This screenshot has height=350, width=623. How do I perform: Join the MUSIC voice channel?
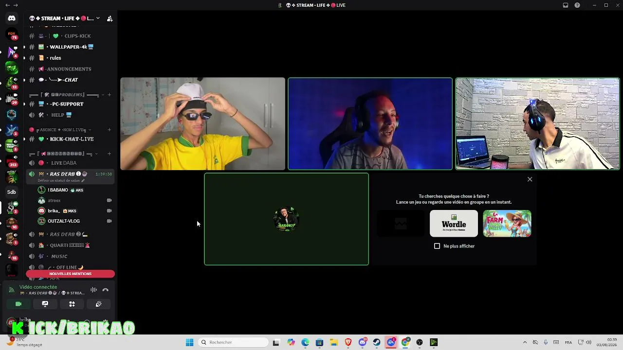(x=70, y=256)
